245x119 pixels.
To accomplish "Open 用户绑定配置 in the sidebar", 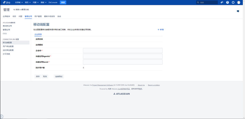I will coord(8,46).
